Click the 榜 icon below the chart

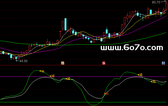click(x=62, y=63)
